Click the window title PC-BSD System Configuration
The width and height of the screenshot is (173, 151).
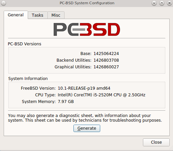(x=87, y=3)
